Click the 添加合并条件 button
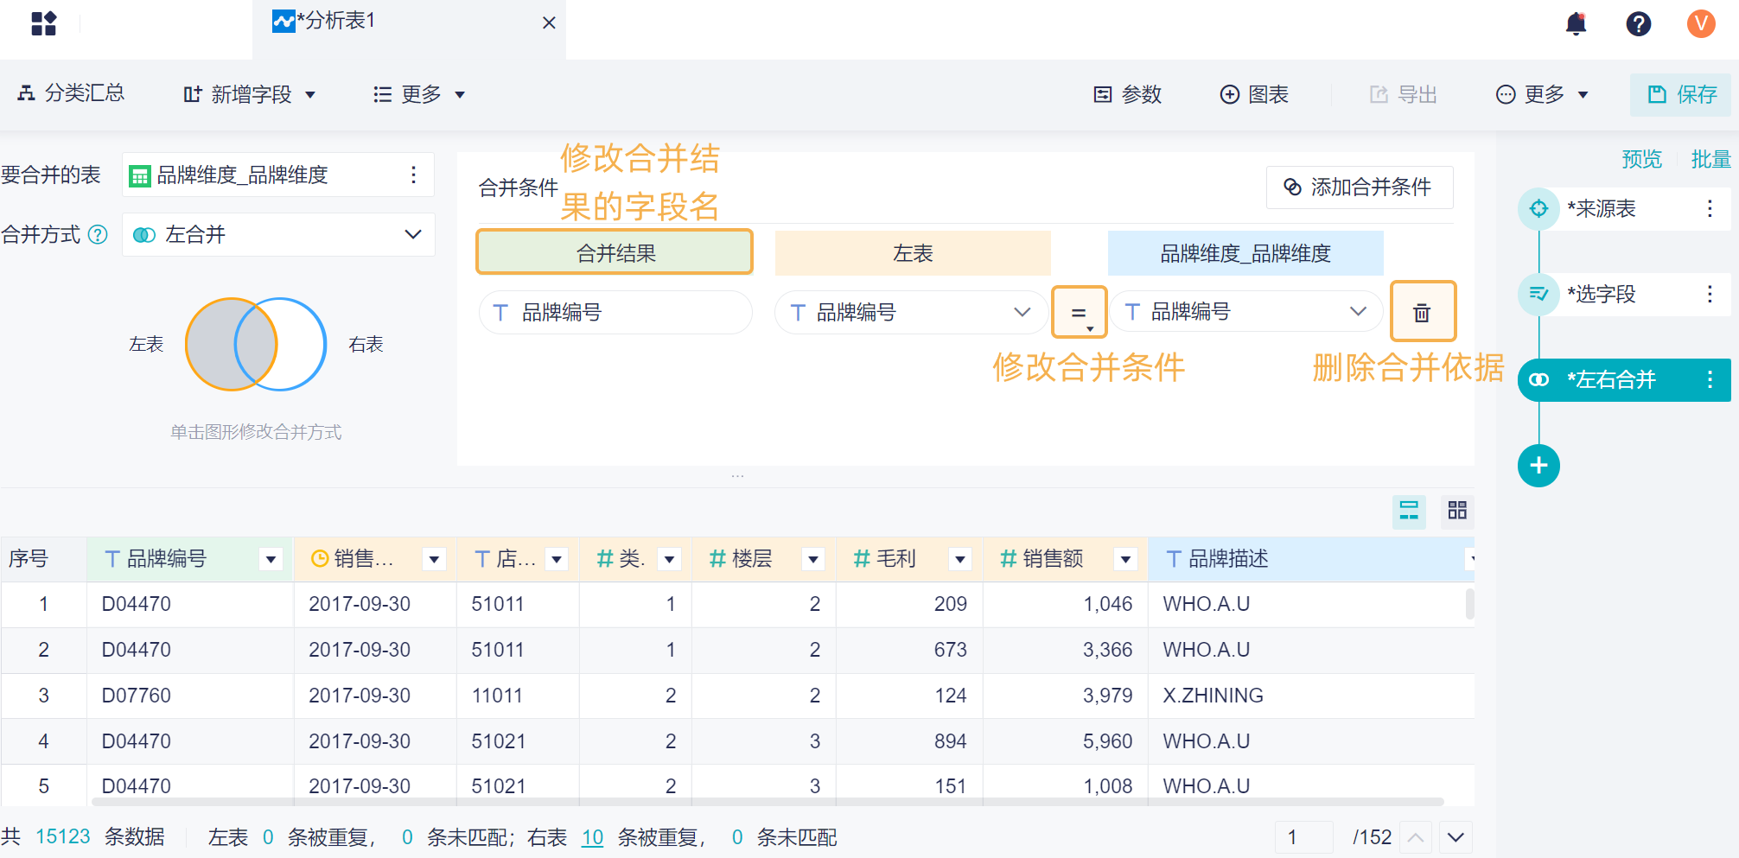1739x858 pixels. click(x=1359, y=187)
